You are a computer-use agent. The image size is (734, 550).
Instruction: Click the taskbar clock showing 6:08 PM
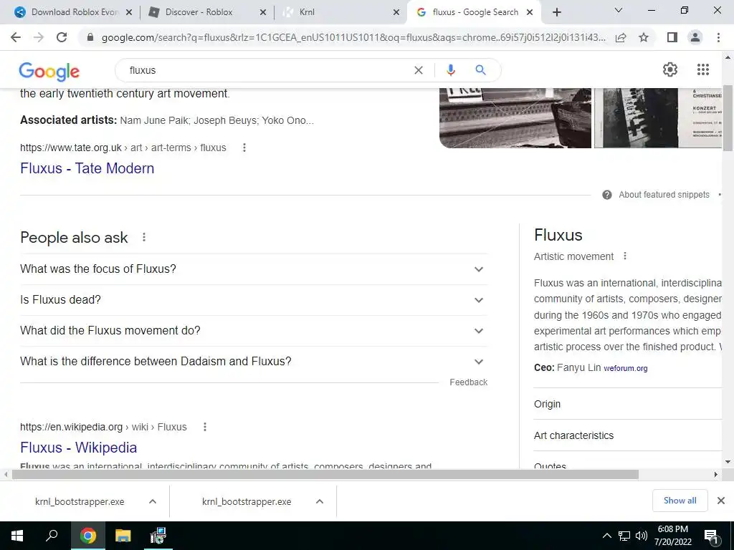tap(672, 536)
